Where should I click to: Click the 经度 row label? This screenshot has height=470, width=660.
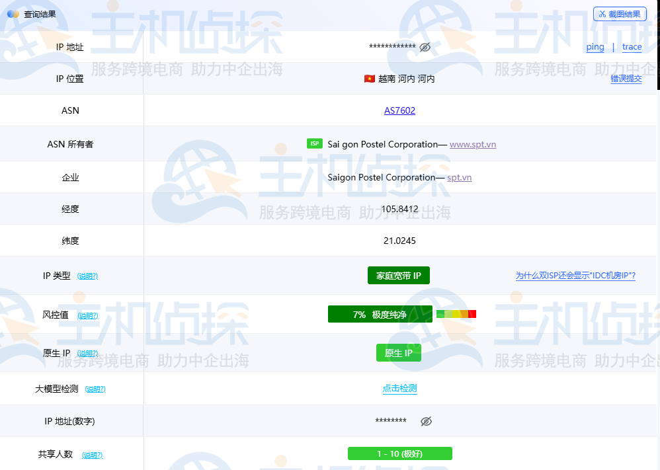(x=70, y=209)
